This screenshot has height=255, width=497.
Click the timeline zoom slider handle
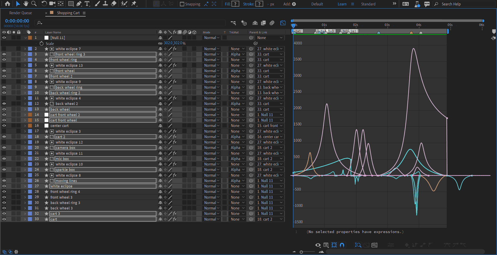pos(301,252)
